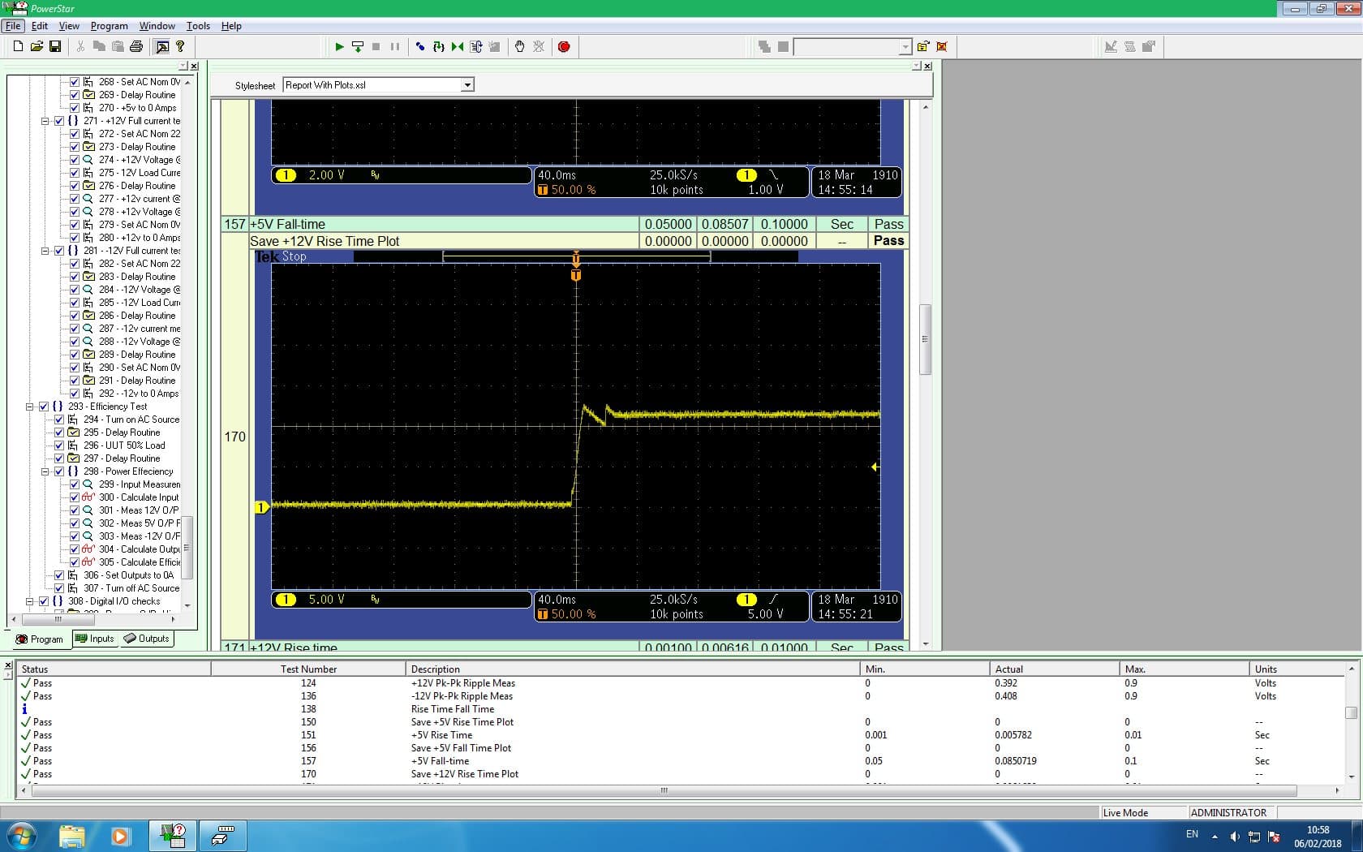Toggle checkbox for 281 - -12V Full current

point(59,251)
